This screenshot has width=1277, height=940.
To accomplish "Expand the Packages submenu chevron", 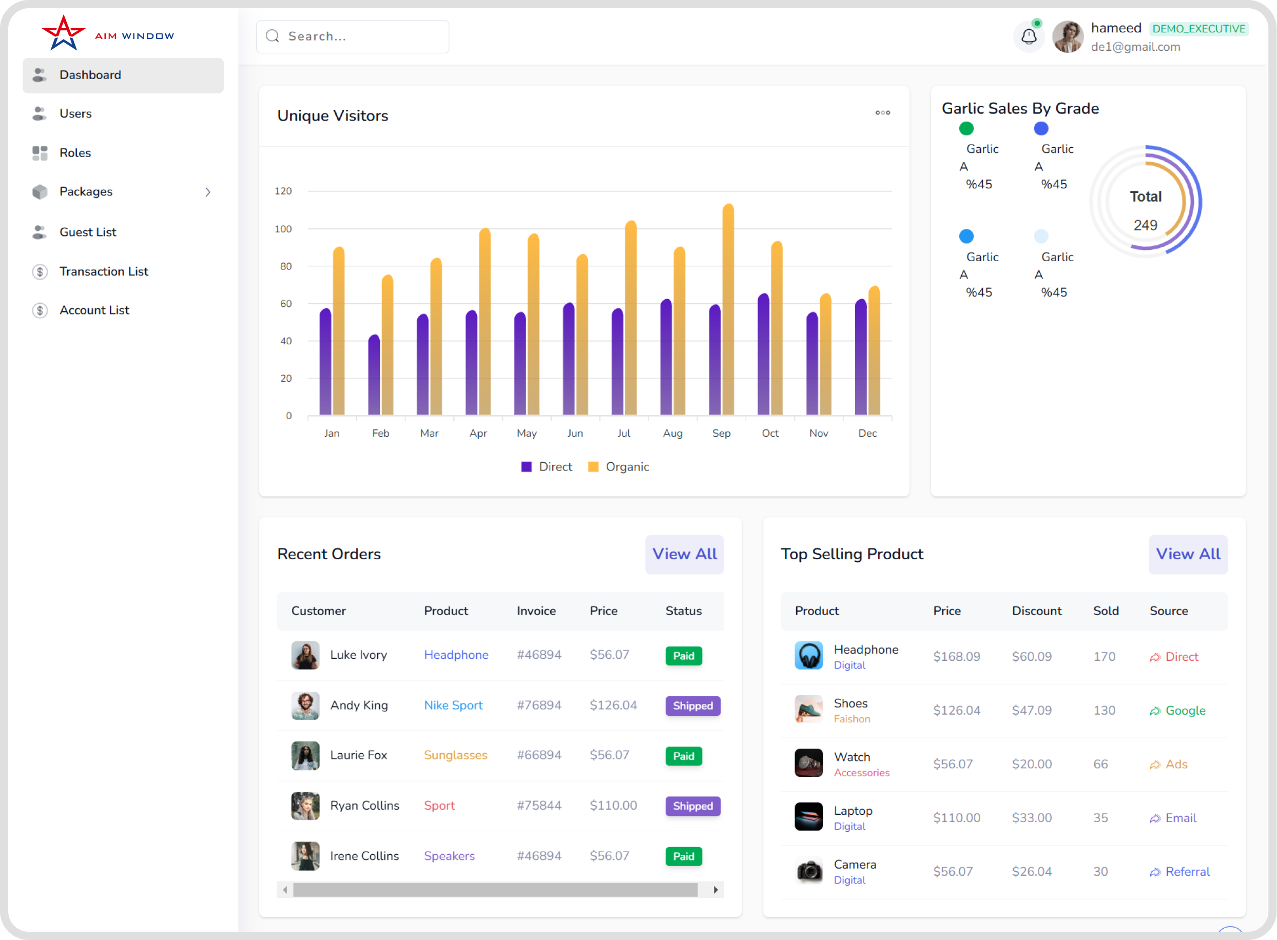I will click(x=208, y=192).
